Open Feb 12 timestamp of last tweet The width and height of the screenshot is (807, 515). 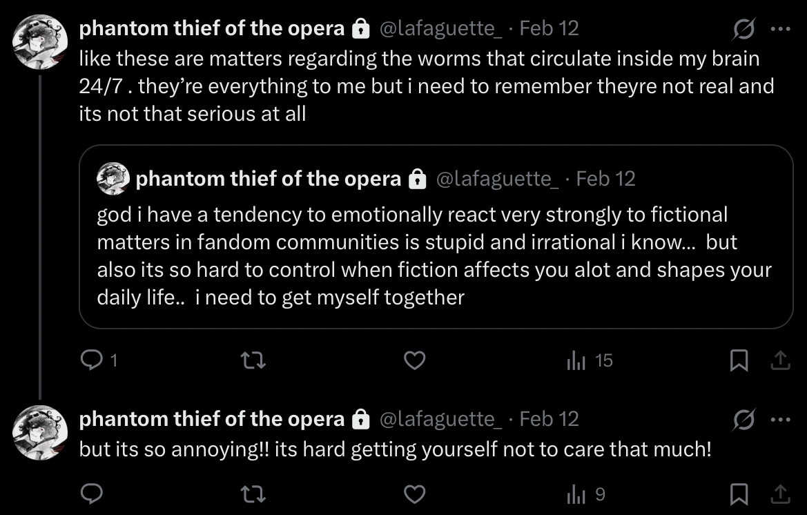(548, 419)
